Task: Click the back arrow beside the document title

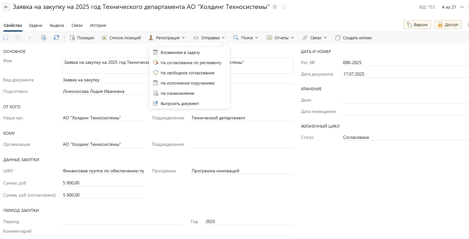Action: 6,7
